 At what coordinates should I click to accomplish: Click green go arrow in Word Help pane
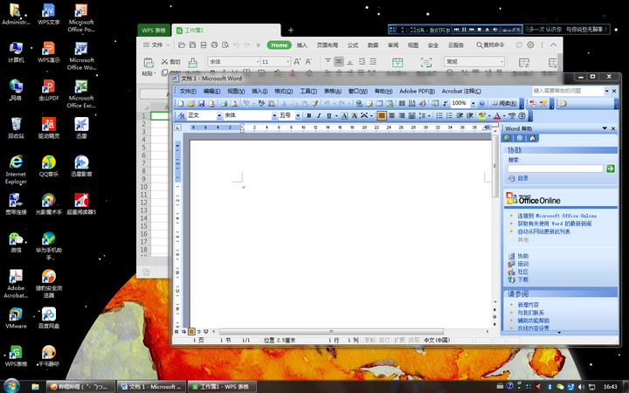(611, 169)
